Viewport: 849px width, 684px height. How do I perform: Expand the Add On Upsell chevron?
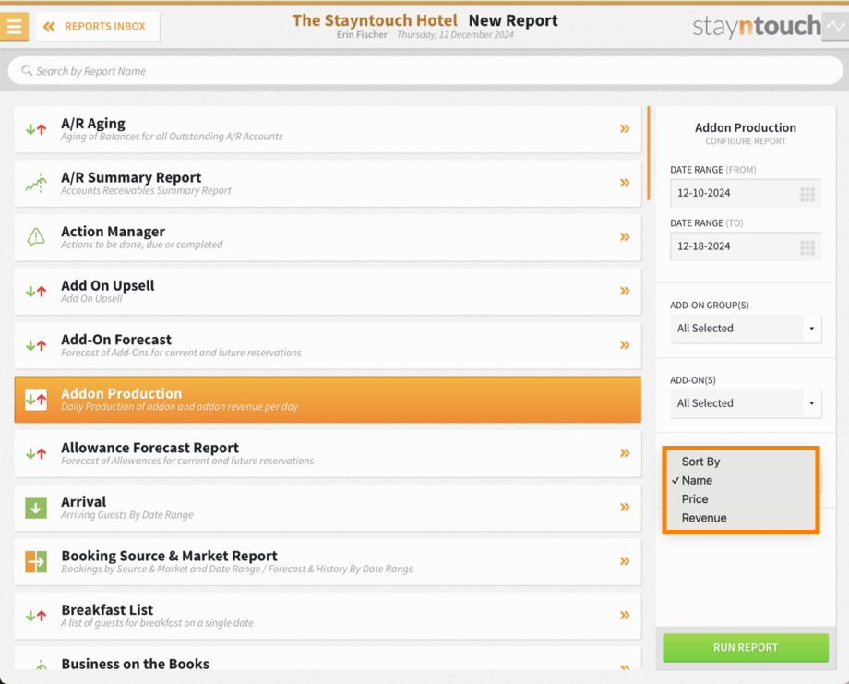tap(625, 292)
